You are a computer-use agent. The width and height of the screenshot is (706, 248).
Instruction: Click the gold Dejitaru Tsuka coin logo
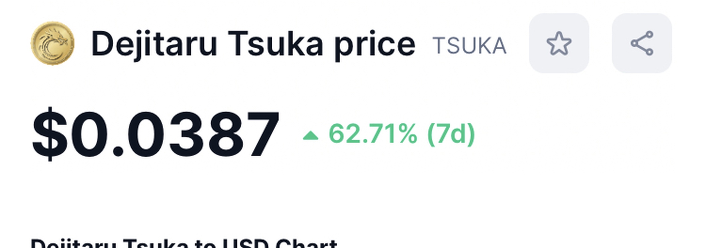tap(53, 43)
